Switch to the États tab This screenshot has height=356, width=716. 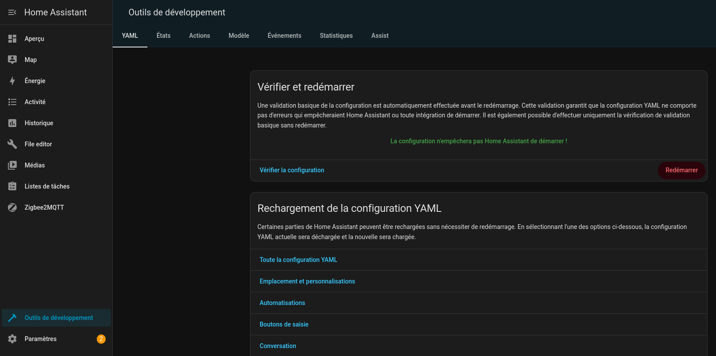164,36
